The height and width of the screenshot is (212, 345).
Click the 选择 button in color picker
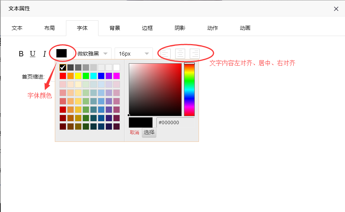click(149, 133)
